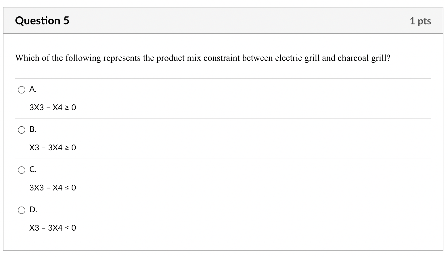Click answer text '3X3 – X4 ≤ 0'

pyautogui.click(x=53, y=188)
